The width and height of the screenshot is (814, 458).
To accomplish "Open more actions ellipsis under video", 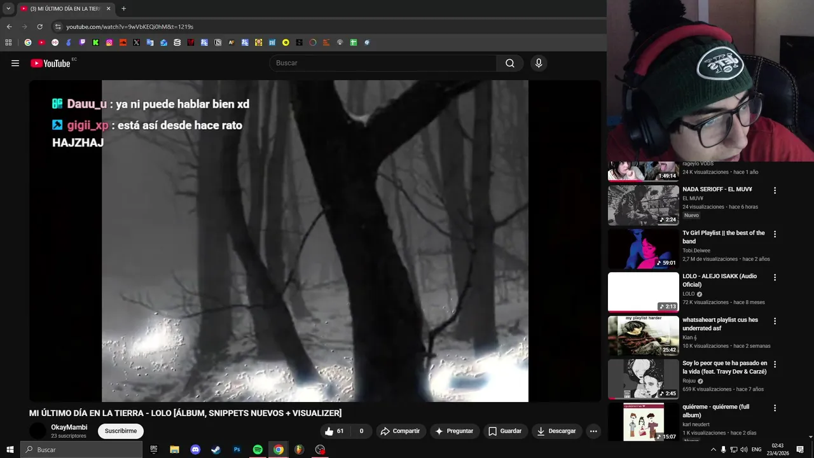I will pyautogui.click(x=593, y=431).
